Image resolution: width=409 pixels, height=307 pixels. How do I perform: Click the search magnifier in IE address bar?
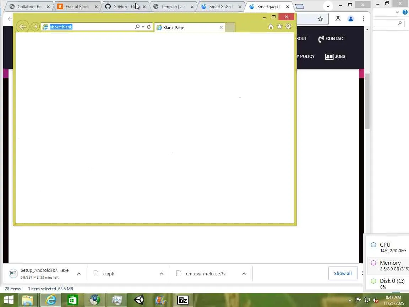tap(137, 27)
